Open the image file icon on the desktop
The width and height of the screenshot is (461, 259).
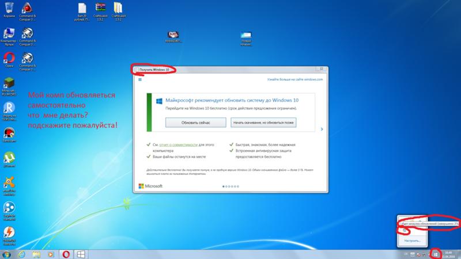(x=173, y=37)
